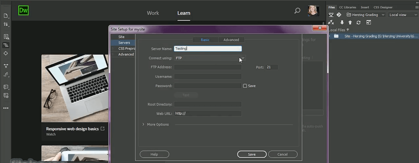Enable the Save password checkbox
This screenshot has height=163, width=419.
245,86
